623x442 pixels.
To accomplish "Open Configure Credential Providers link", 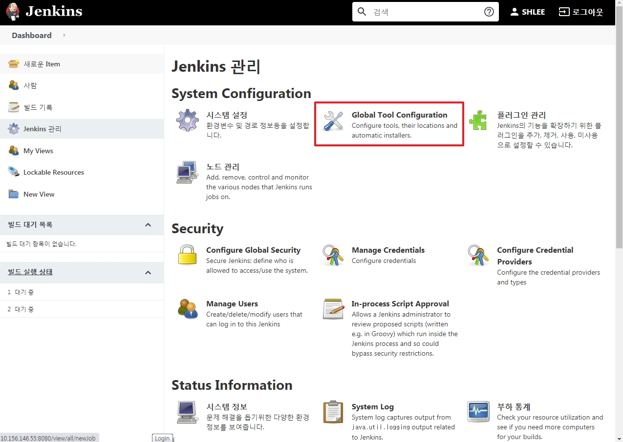I will click(x=535, y=256).
